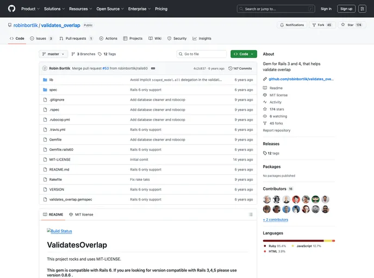Click the .travis.yml file icon
The image size is (374, 278).
pyautogui.click(x=45, y=130)
